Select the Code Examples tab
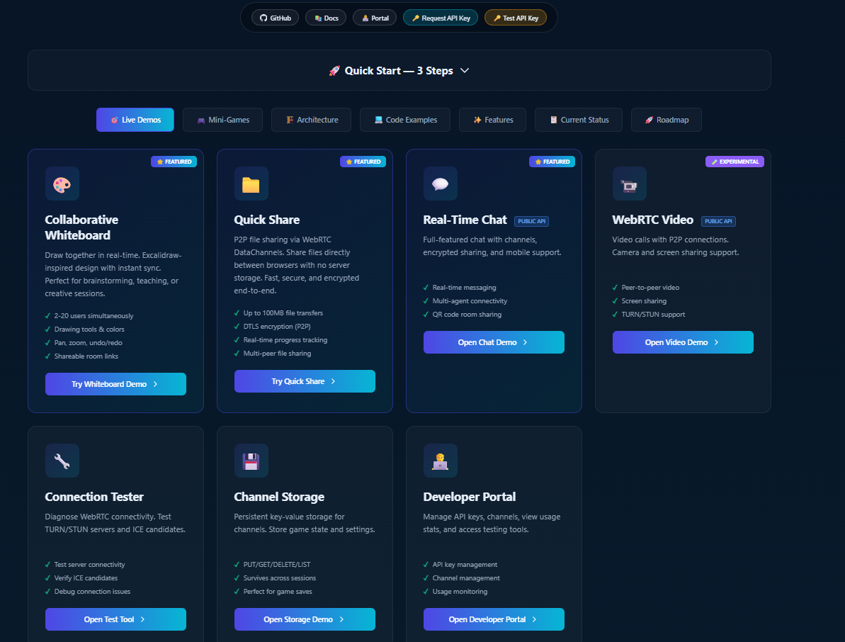Viewport: 845px width, 642px height. pos(404,119)
